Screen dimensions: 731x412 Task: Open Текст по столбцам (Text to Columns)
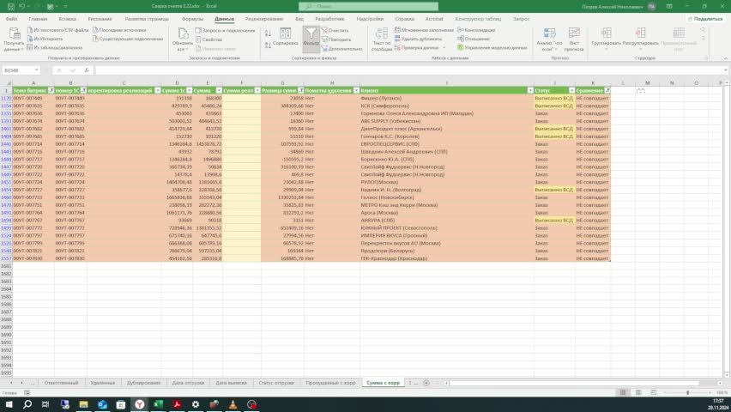pyautogui.click(x=382, y=39)
